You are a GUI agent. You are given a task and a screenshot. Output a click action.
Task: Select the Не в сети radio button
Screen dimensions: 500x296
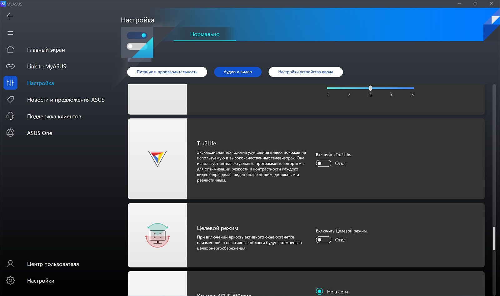coord(319,291)
